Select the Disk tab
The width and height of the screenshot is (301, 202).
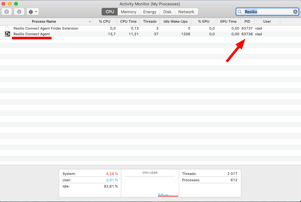[167, 12]
